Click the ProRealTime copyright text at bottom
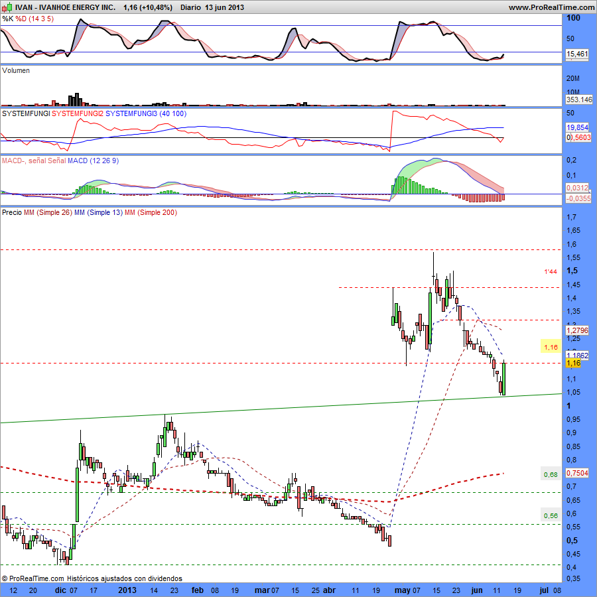597x597 pixels. tap(92, 578)
